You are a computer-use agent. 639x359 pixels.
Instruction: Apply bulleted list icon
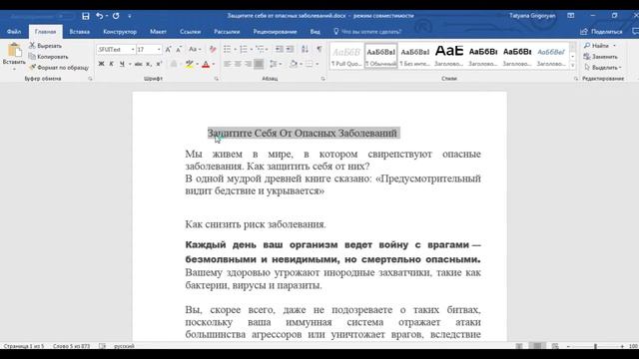tap(227, 49)
